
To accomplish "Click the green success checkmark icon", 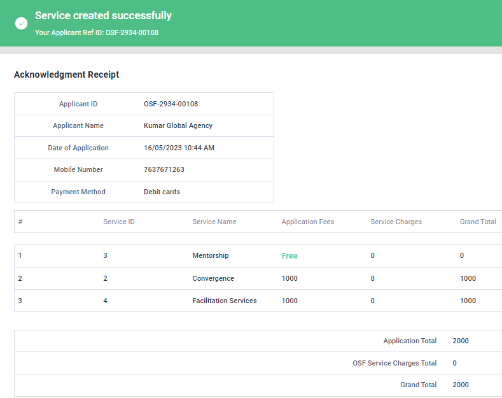I will pyautogui.click(x=22, y=23).
